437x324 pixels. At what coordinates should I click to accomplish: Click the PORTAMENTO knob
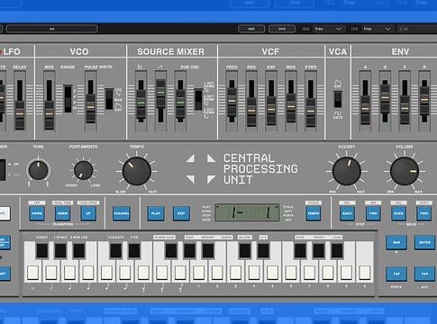click(x=84, y=170)
